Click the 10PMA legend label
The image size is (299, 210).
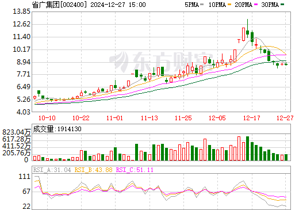[x=217, y=5]
